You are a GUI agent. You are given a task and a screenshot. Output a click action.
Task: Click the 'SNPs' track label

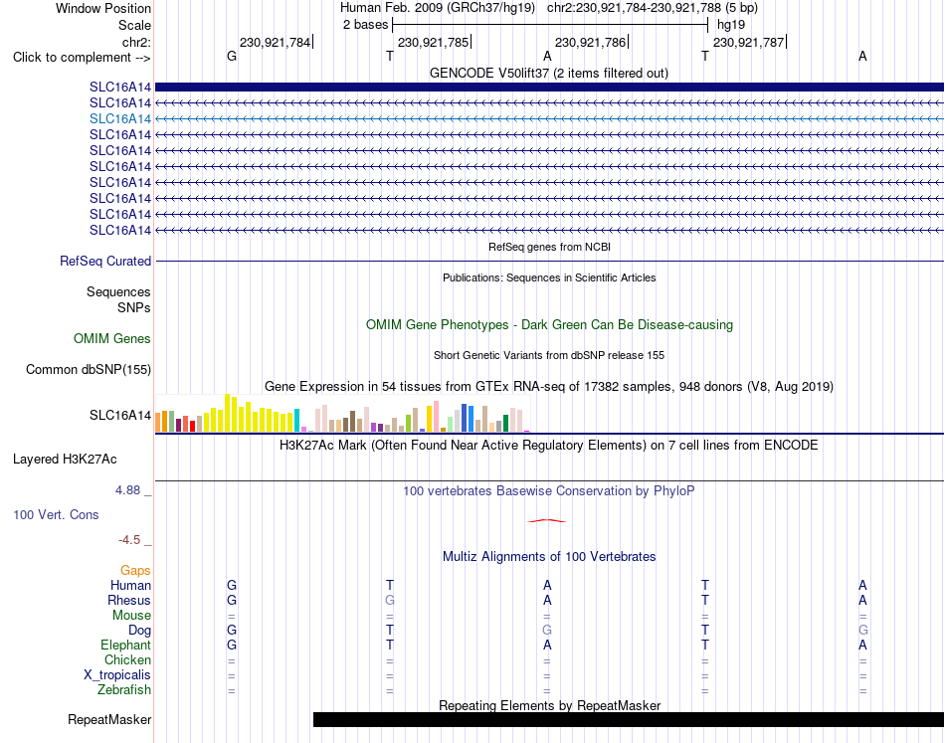(x=134, y=308)
